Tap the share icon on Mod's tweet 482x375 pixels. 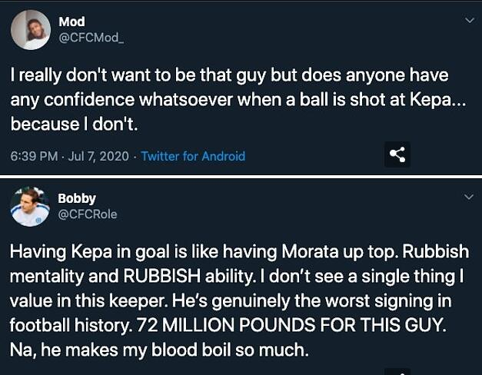click(x=397, y=154)
